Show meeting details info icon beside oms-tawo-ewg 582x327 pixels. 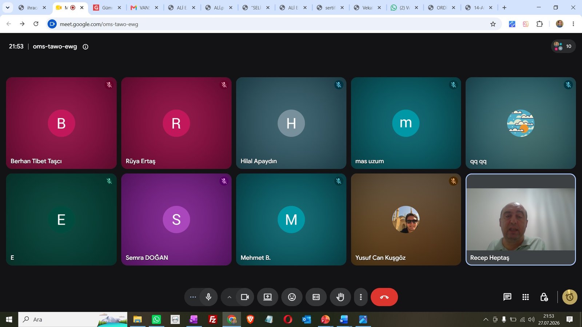point(85,47)
